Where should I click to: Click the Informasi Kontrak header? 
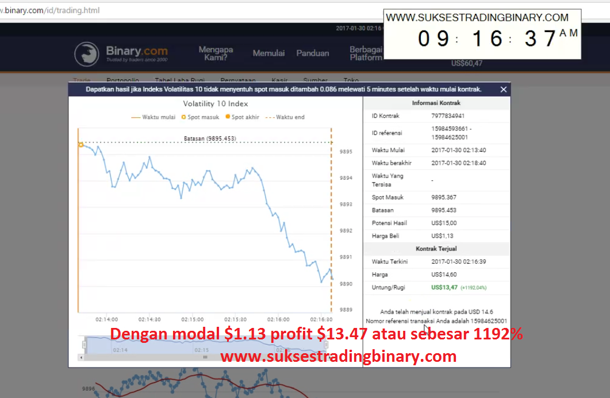point(436,103)
